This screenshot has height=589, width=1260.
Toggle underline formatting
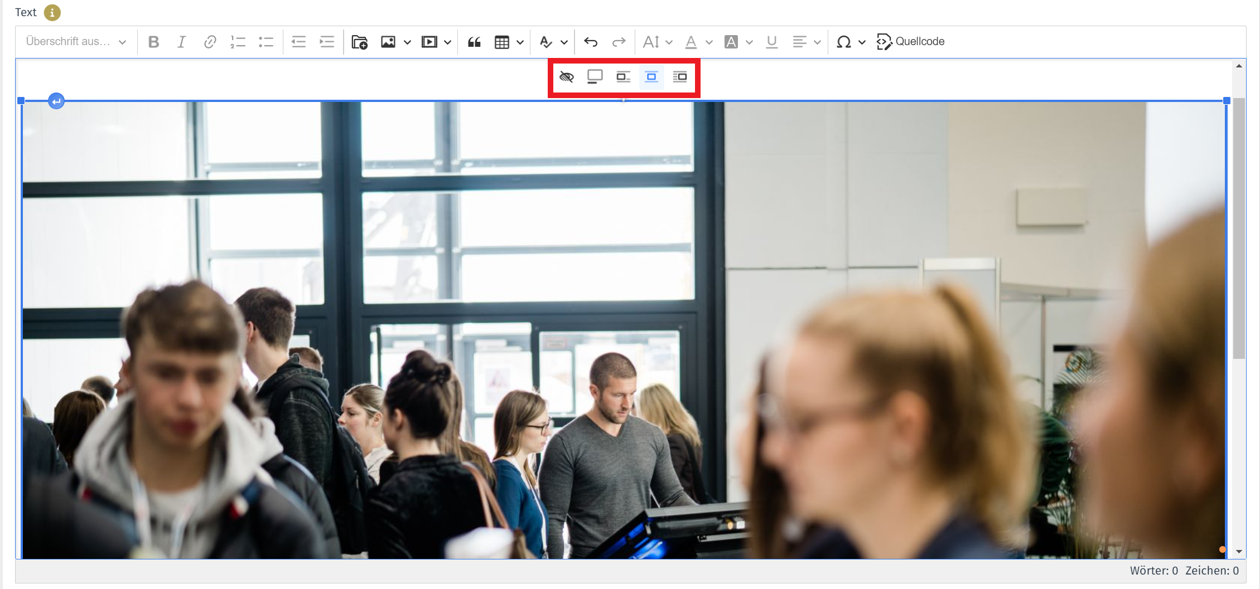[x=772, y=42]
